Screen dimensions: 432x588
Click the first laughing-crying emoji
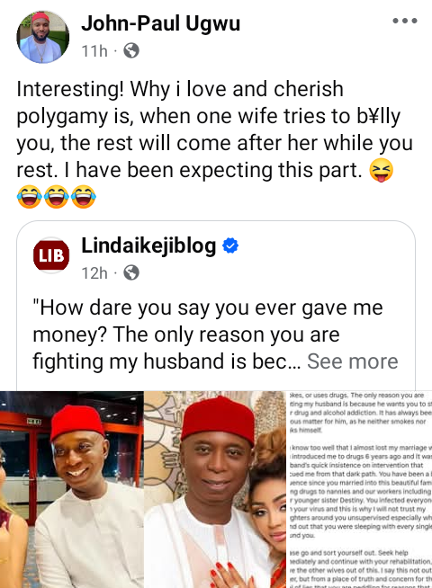[x=30, y=197]
